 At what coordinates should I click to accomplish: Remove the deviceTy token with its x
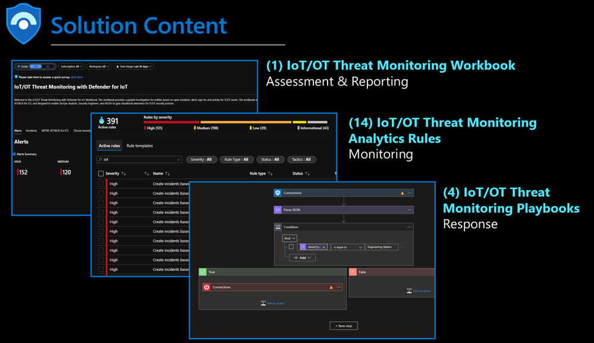(x=324, y=247)
